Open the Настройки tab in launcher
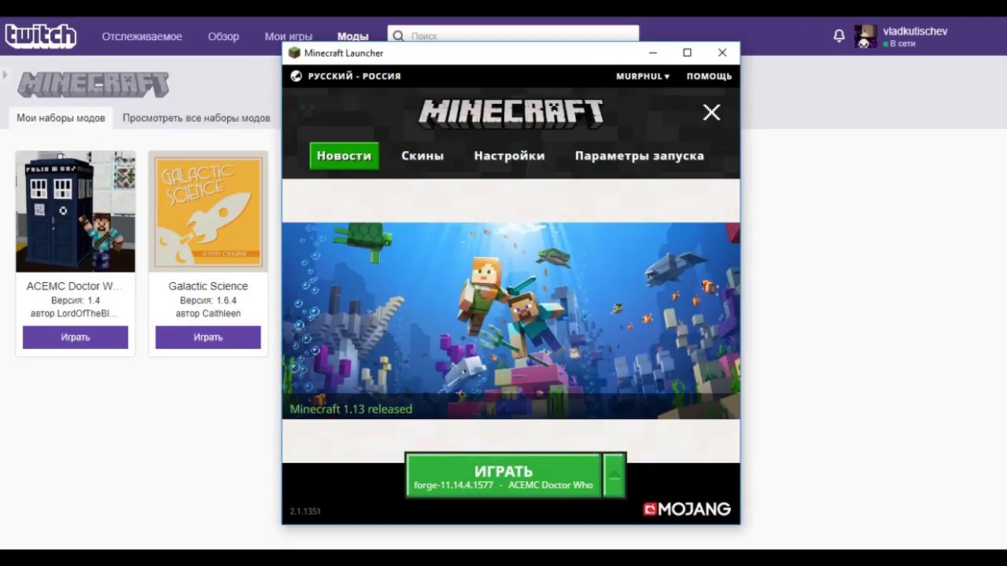Viewport: 1007px width, 566px height. pyautogui.click(x=509, y=156)
